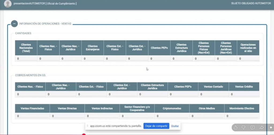Click the share arrow icon
274x135 pixels.
click(262, 127)
